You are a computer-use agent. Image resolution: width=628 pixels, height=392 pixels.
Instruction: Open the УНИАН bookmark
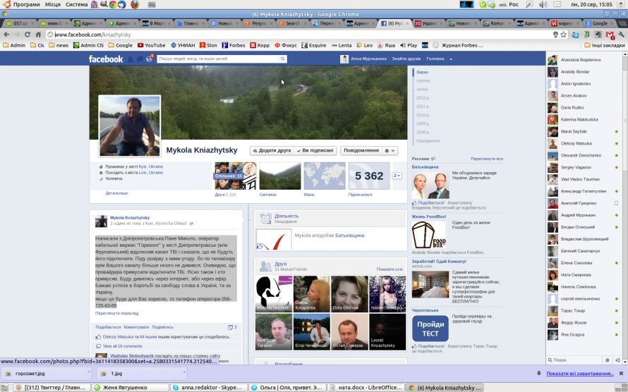pos(183,45)
